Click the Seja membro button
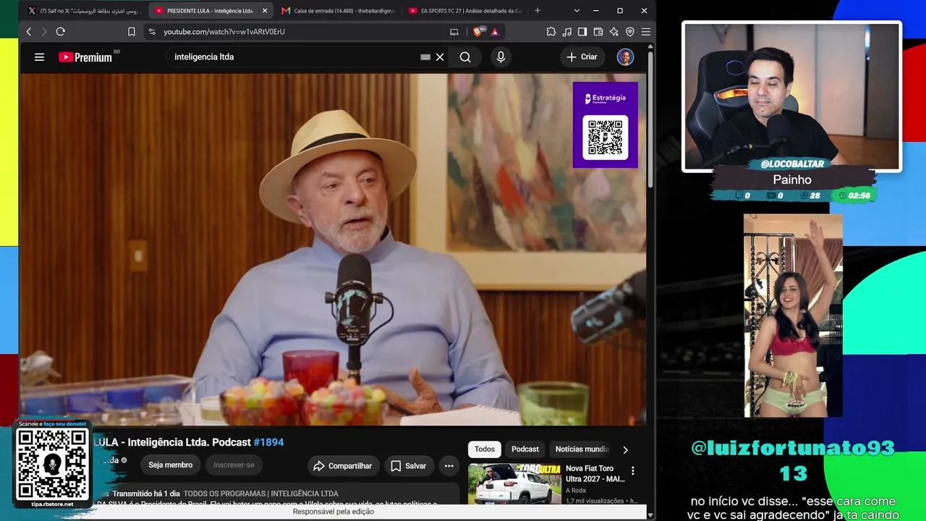 (171, 465)
